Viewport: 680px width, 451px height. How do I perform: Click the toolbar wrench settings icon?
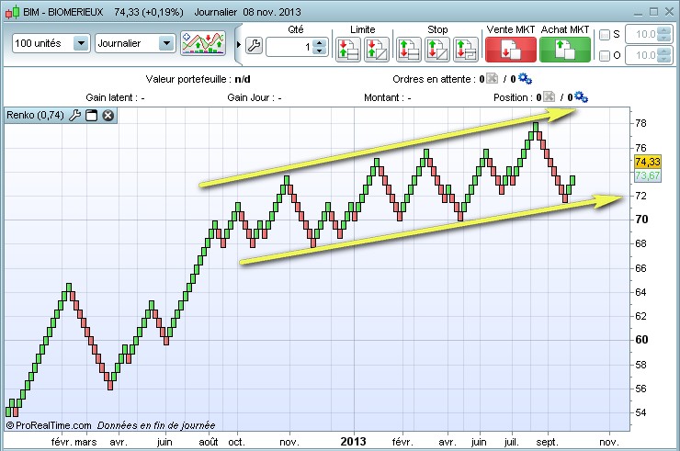coord(255,46)
